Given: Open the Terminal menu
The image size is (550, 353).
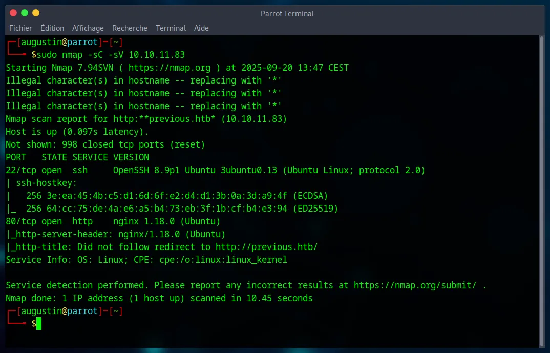Looking at the screenshot, I should 171,28.
